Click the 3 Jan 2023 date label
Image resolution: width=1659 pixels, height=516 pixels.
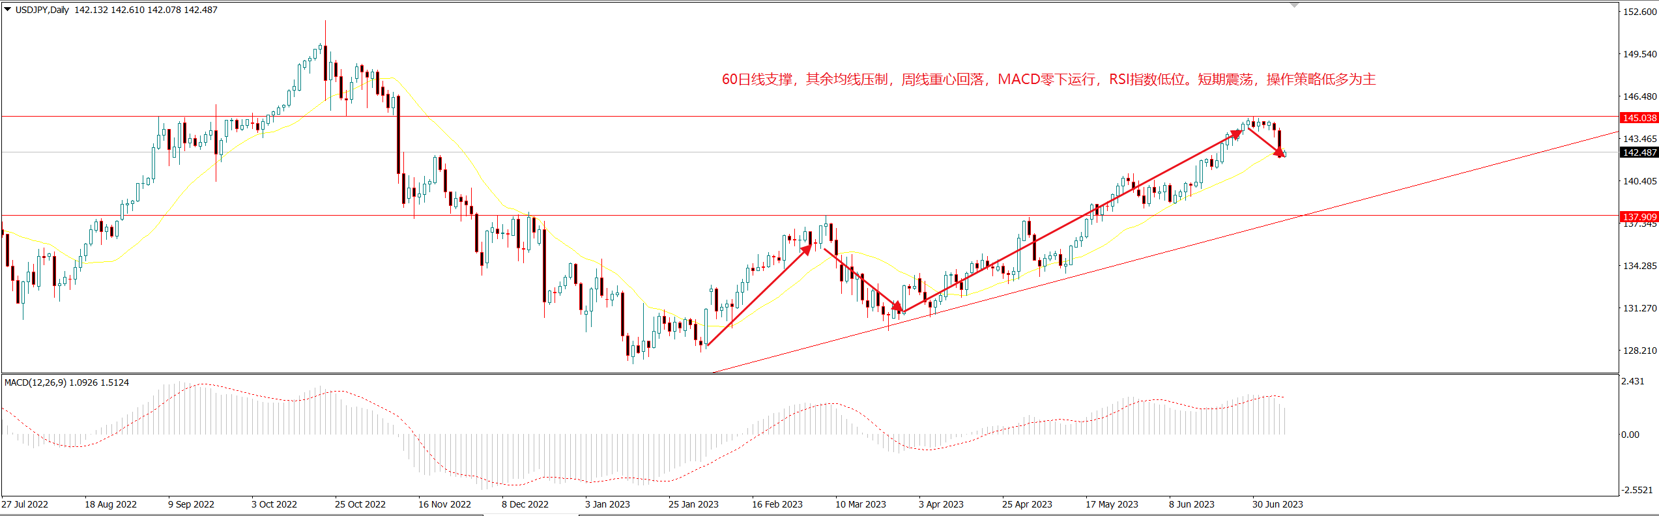(608, 504)
